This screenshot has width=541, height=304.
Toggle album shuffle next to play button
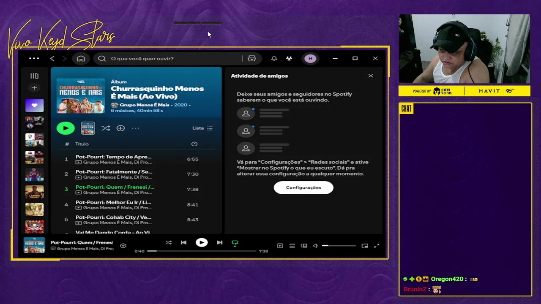pyautogui.click(x=106, y=128)
